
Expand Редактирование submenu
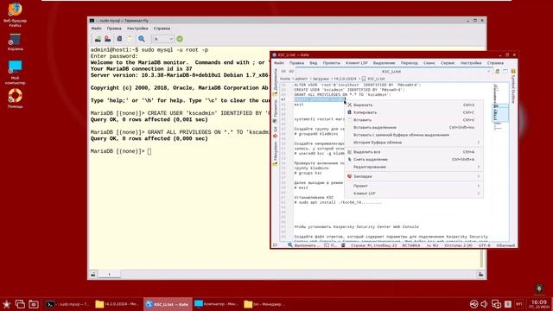click(x=414, y=167)
